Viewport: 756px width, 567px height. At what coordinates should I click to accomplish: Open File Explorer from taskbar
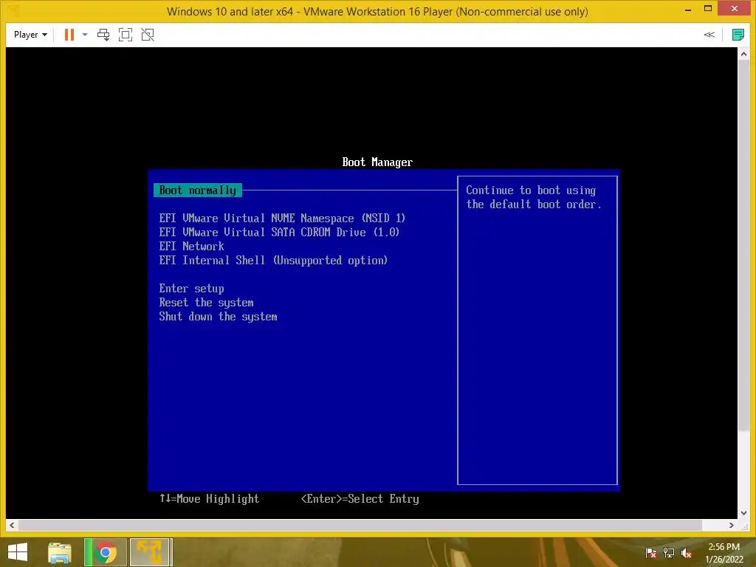point(60,552)
